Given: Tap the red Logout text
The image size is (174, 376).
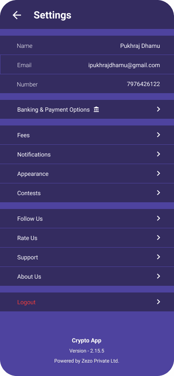Looking at the screenshot, I should 26,302.
